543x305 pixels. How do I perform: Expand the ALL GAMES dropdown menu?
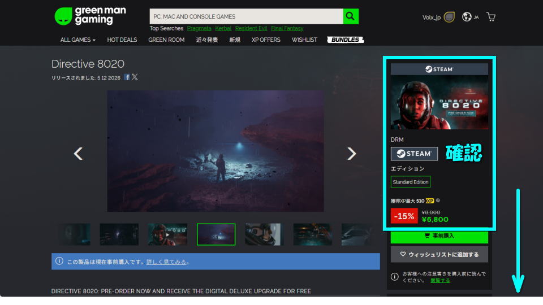pyautogui.click(x=77, y=40)
